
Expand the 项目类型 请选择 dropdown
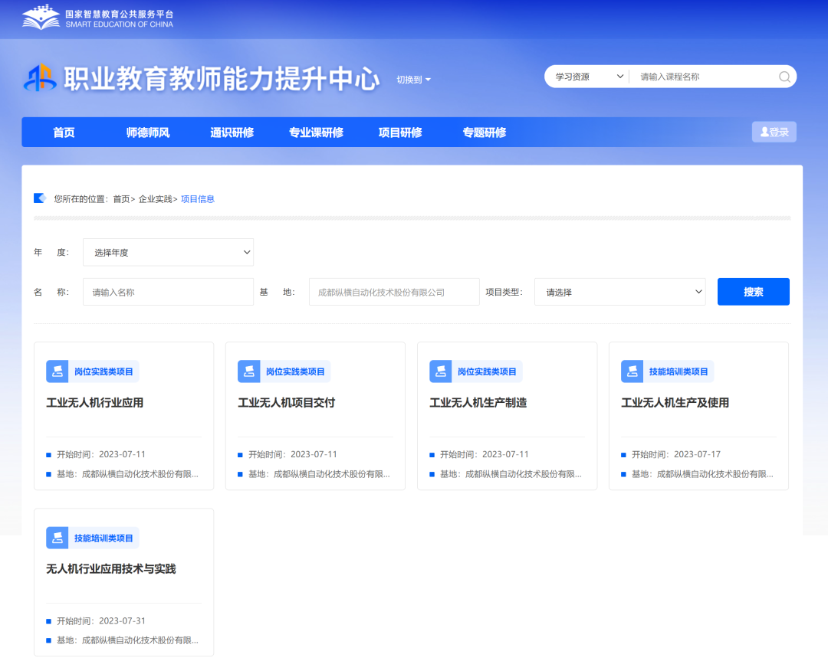619,292
